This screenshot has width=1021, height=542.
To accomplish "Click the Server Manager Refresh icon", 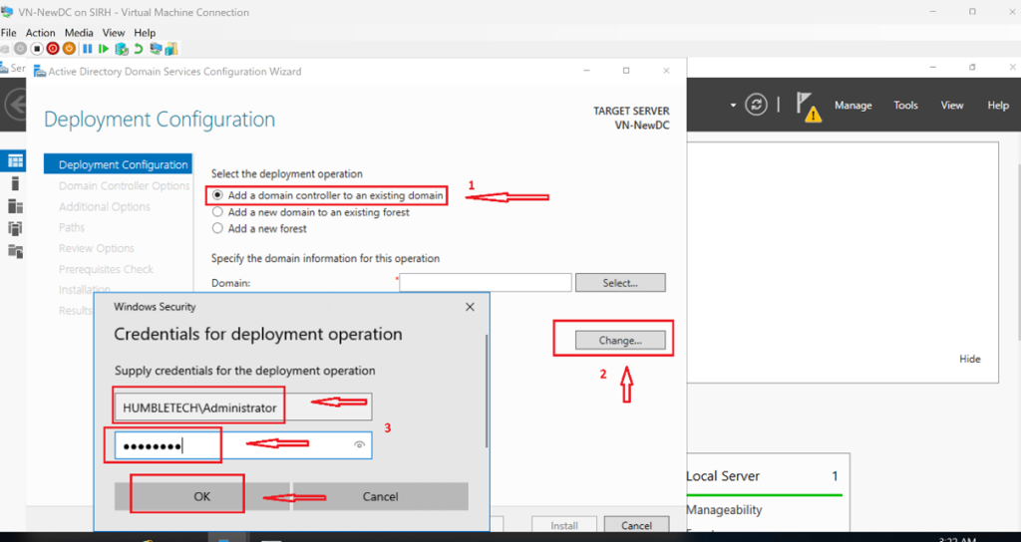I will click(757, 106).
